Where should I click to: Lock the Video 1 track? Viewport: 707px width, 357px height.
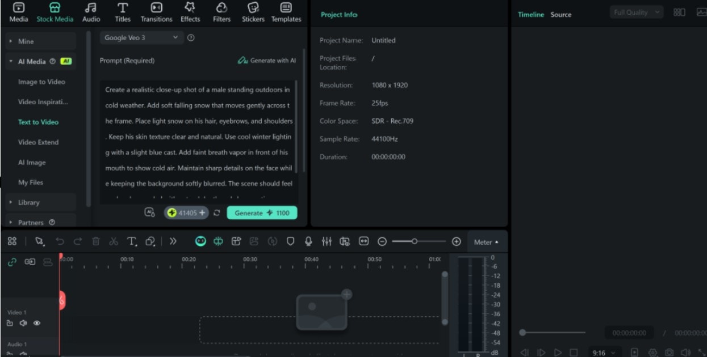pos(10,323)
